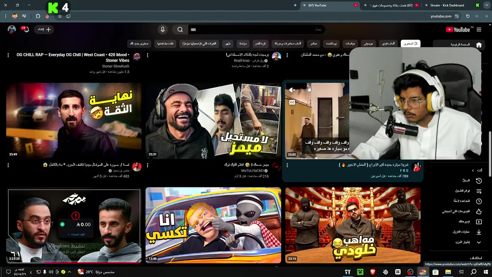Open File Explorer from the taskbar
Image resolution: width=492 pixels, height=277 pixels.
coord(448,272)
